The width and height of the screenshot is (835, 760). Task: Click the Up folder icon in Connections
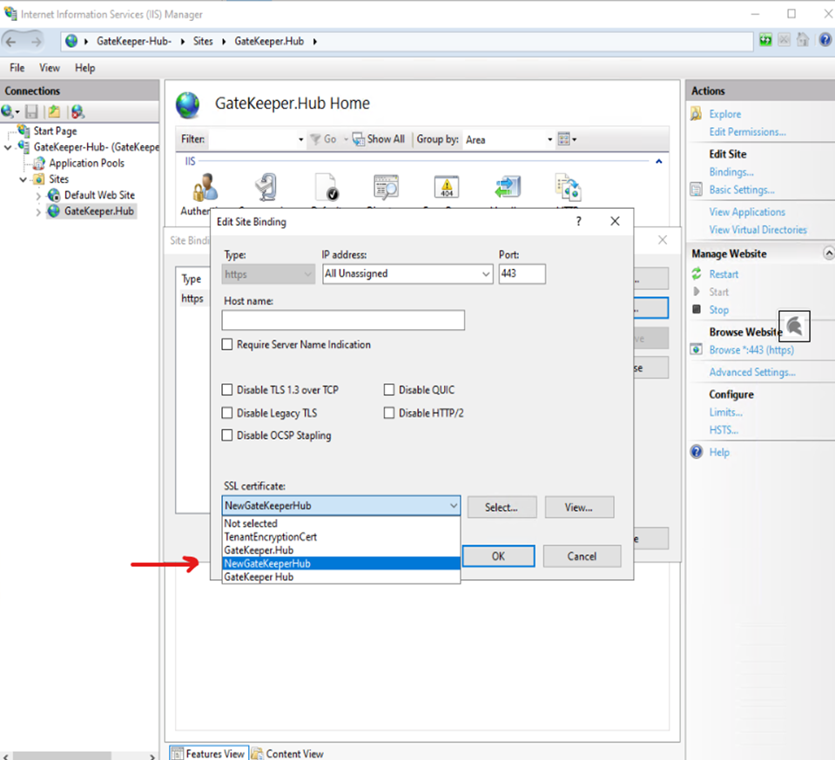tap(54, 111)
